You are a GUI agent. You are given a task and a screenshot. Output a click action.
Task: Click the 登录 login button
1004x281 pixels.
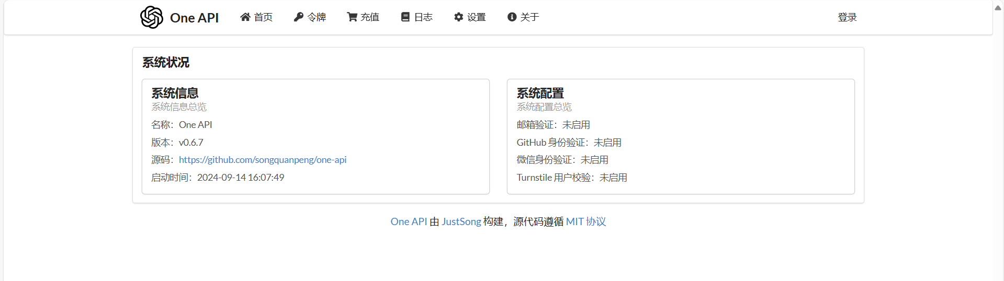pyautogui.click(x=847, y=17)
